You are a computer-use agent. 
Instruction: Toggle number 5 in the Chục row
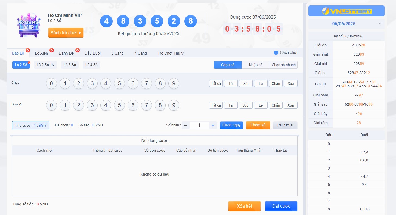click(x=119, y=83)
